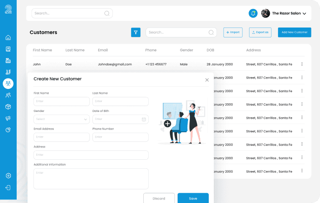This screenshot has height=203, width=320.
Task: Click the Last Name input field
Action: click(120, 101)
